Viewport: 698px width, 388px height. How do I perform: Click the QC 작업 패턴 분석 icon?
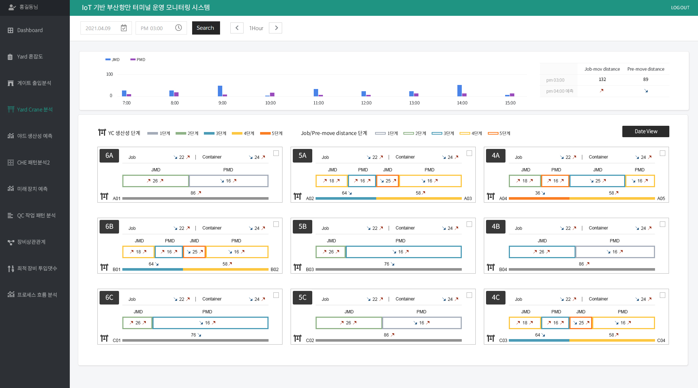point(11,216)
